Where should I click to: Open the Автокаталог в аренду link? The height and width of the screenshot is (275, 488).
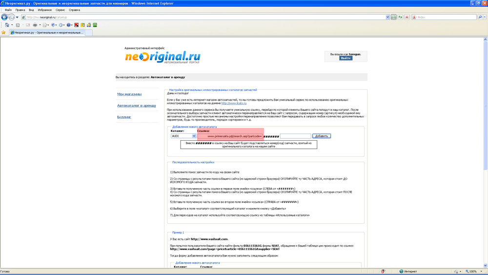tap(136, 106)
